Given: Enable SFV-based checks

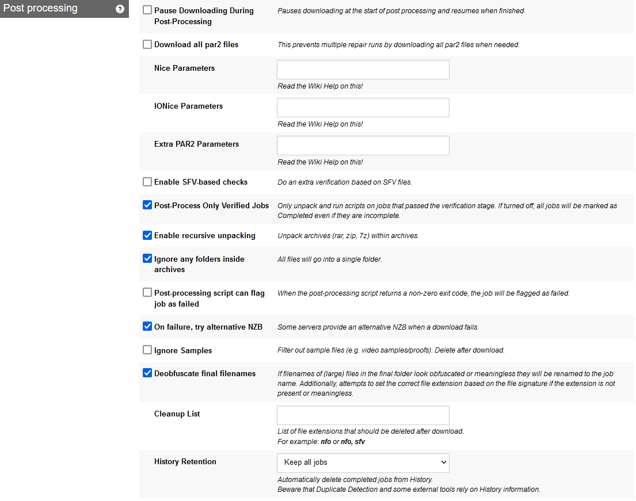Looking at the screenshot, I should pos(147,181).
